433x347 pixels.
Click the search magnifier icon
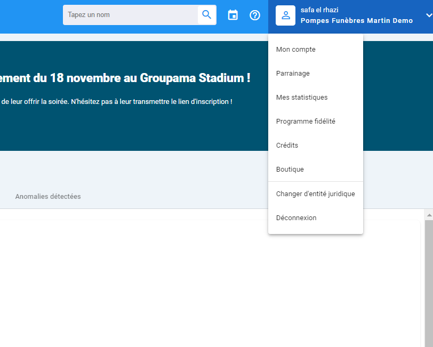click(x=206, y=14)
